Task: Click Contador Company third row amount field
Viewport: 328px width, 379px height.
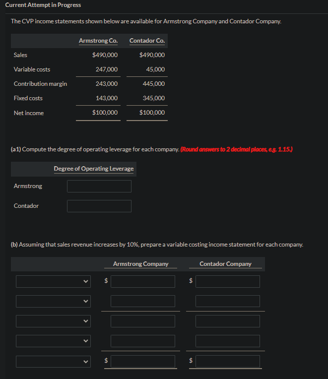Action: pos(228,321)
